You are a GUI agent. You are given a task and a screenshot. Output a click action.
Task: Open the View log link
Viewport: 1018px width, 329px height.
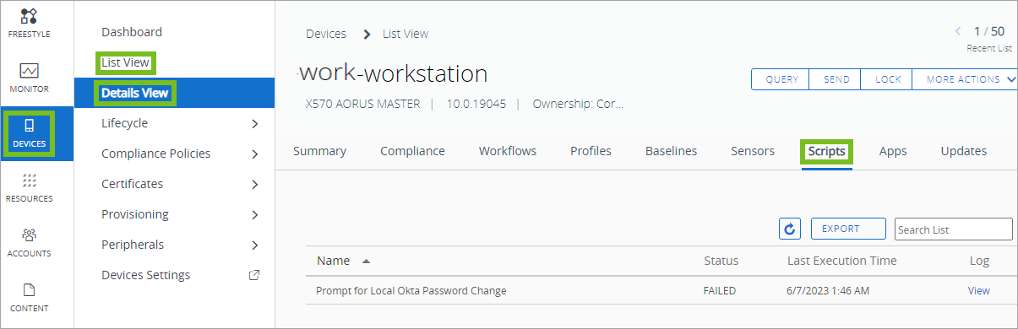(x=979, y=291)
